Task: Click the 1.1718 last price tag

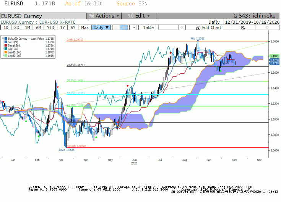Action: [275, 63]
